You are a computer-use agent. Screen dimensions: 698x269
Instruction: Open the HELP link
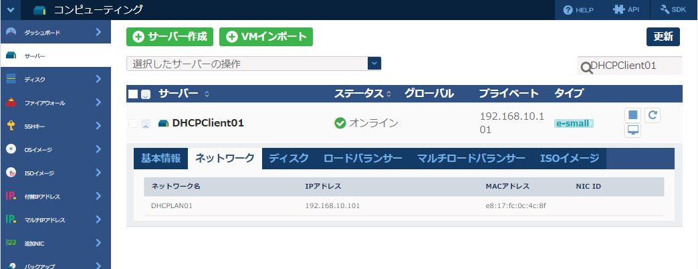click(x=578, y=10)
